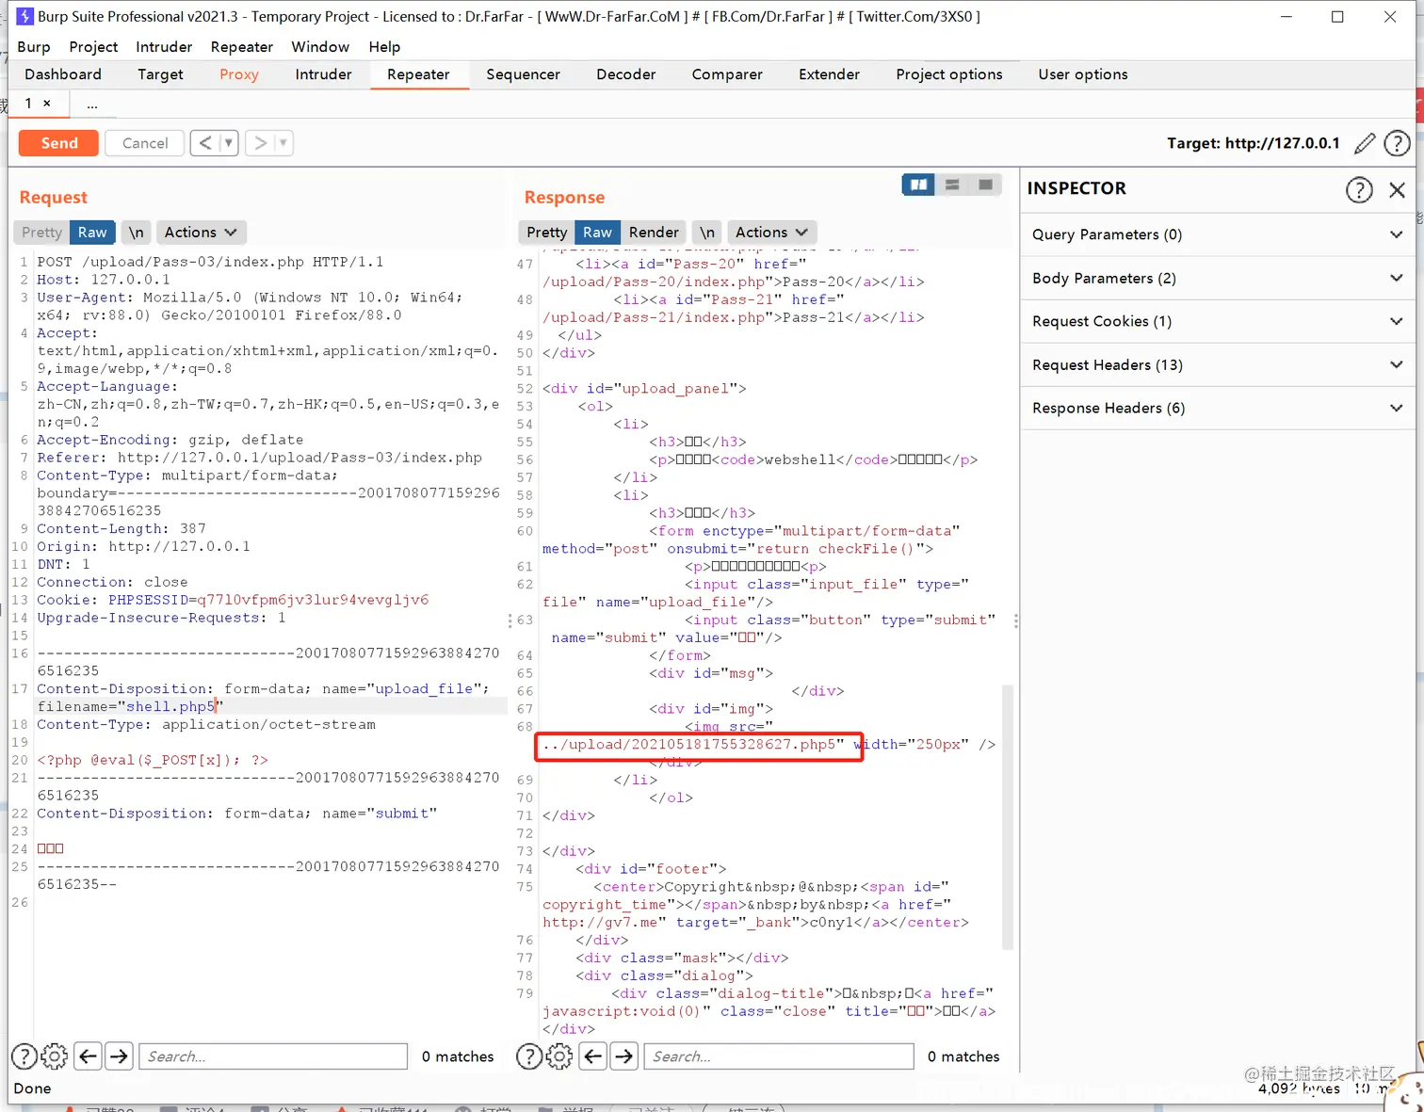Open Repeater help question mark icon
1424x1112 pixels.
[x=1397, y=143]
